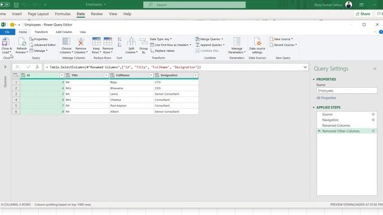Open query Properties
Image resolution: width=383 pixels, height=215 pixels.
(38, 39)
